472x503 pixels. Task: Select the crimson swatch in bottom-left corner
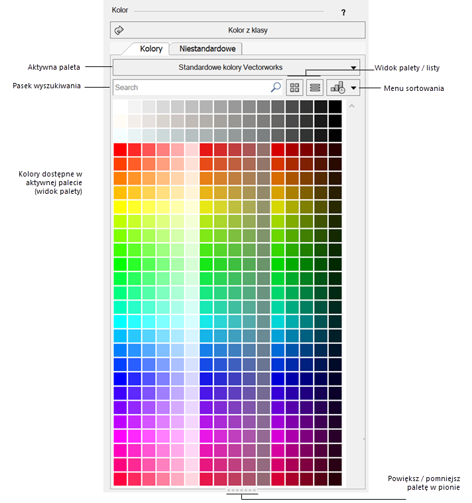point(120,479)
